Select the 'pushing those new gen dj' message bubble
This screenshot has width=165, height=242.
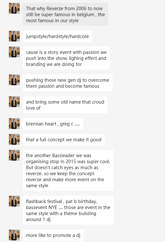tap(68, 83)
